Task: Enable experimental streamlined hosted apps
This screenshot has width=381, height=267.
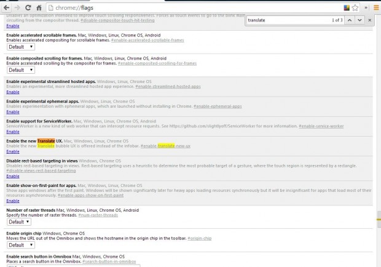Action: (13, 92)
